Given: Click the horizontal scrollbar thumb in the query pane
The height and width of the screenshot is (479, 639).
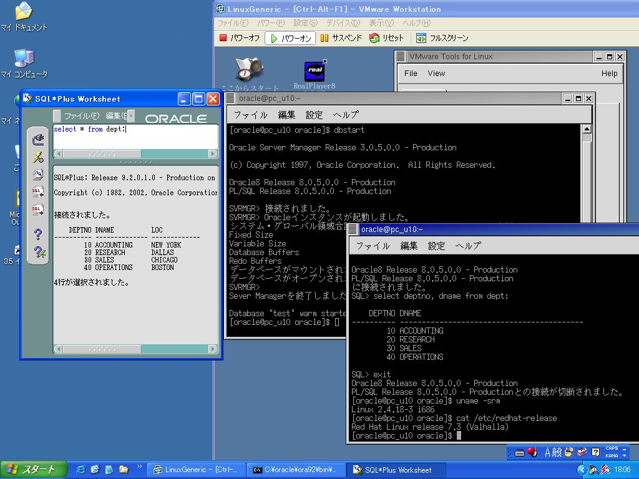Looking at the screenshot, I should tap(102, 154).
